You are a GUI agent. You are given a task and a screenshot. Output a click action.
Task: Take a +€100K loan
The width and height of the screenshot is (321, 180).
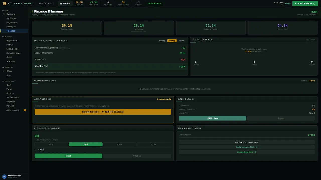coord(212,118)
